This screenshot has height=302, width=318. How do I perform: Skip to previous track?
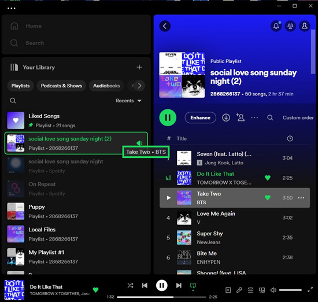point(145,286)
